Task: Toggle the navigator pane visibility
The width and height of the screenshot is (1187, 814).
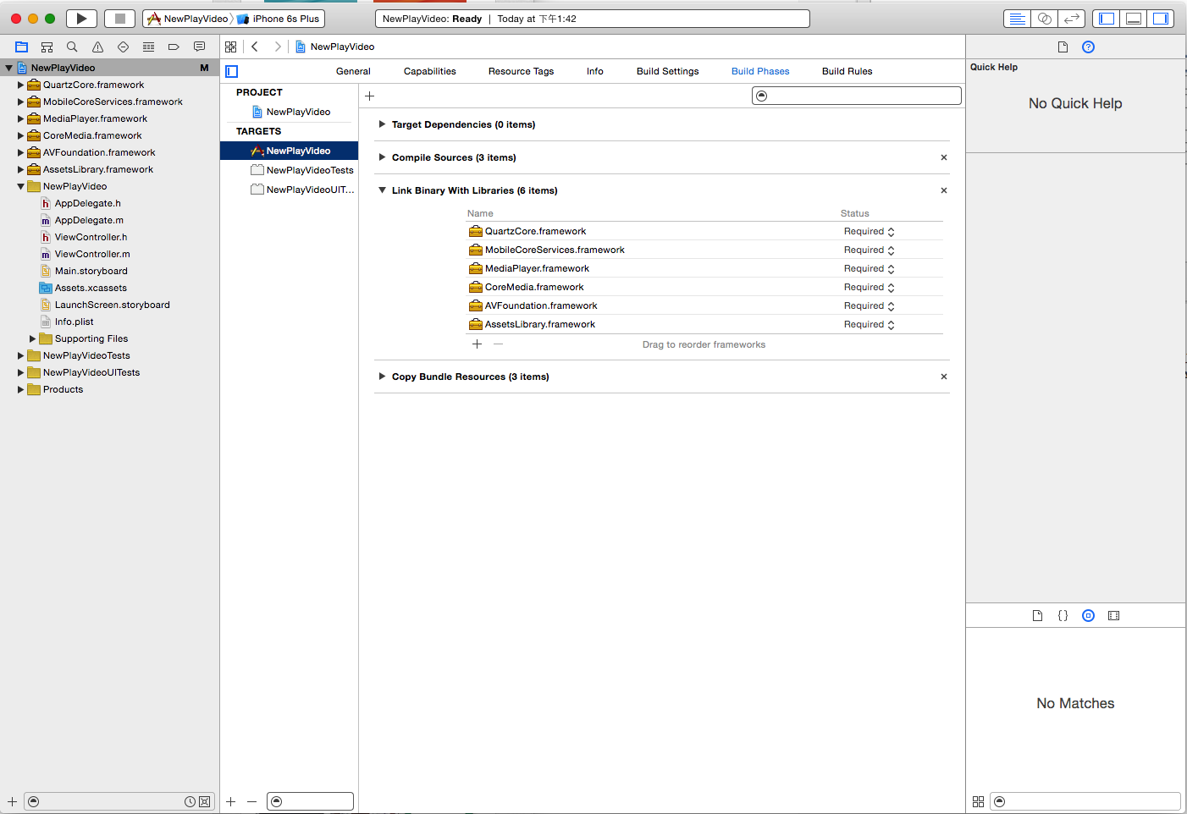Action: pos(1106,19)
